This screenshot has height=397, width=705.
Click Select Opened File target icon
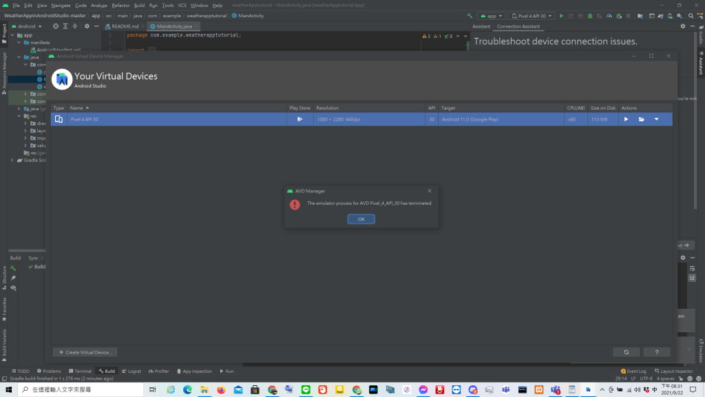point(56,27)
